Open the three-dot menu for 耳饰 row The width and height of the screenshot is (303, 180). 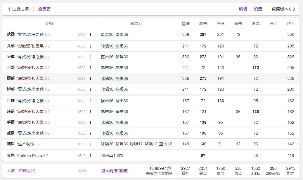coord(90,101)
